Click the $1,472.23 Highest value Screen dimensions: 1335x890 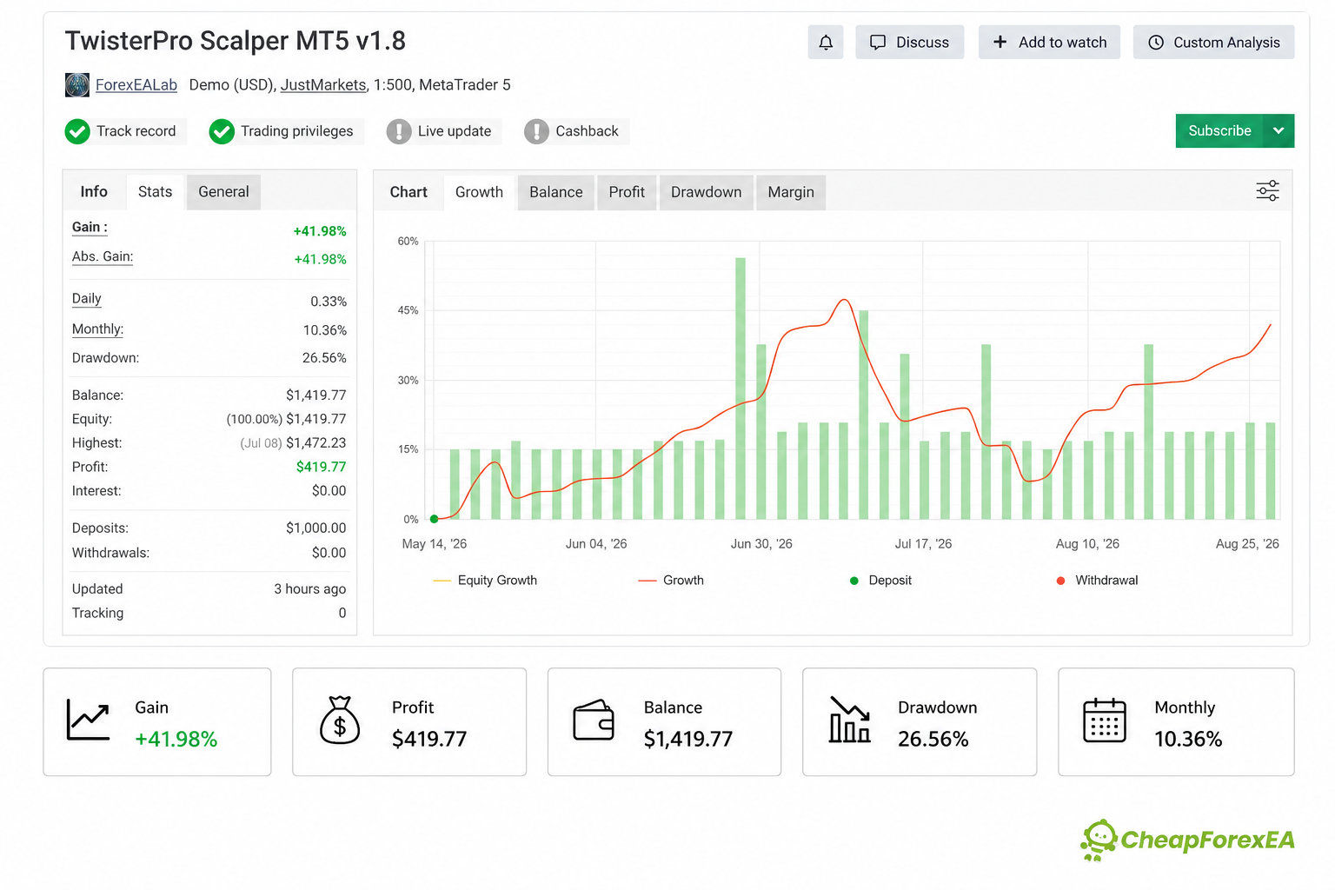[x=316, y=443]
